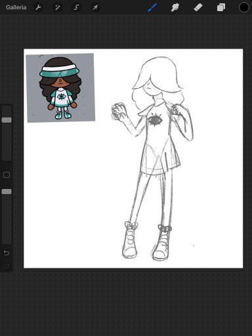The image size is (252, 336).
Task: Open the black color picker circle
Action: point(243,7)
